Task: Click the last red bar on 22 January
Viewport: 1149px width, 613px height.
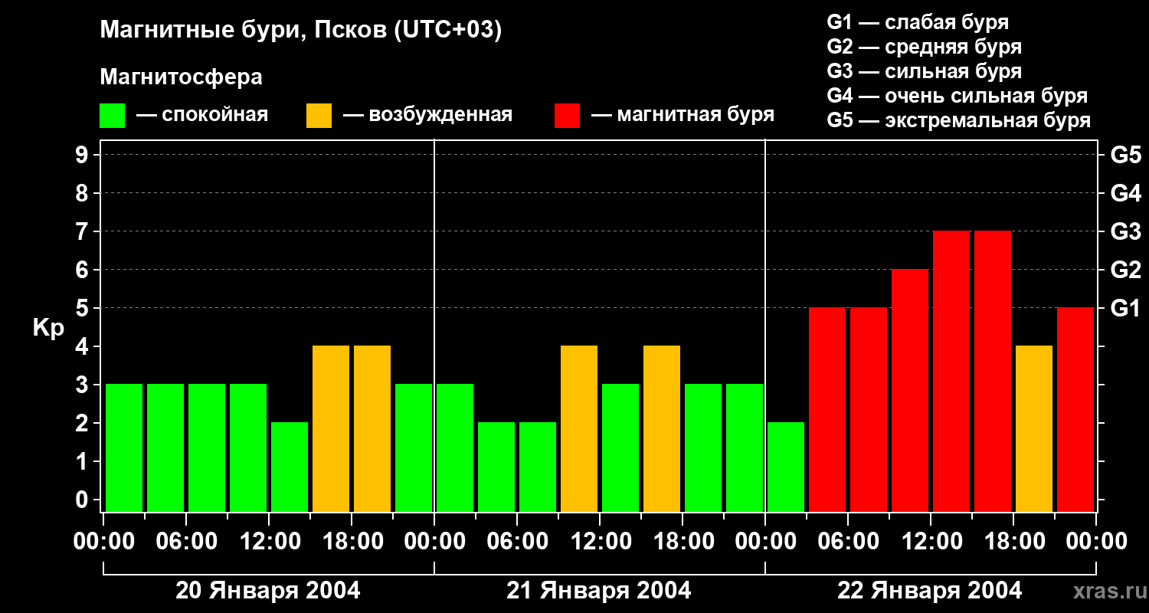Action: click(1075, 410)
